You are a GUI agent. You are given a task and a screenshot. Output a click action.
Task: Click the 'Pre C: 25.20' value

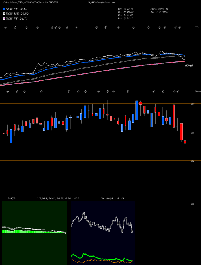click(x=125, y=18)
